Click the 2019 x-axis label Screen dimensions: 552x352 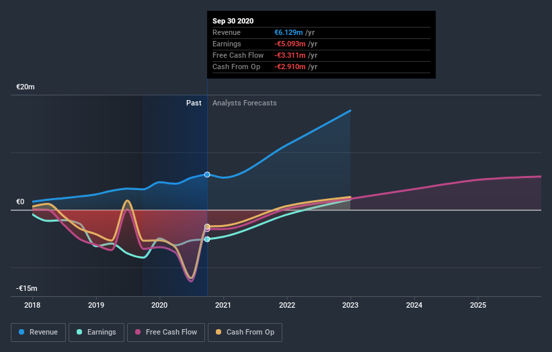point(95,305)
